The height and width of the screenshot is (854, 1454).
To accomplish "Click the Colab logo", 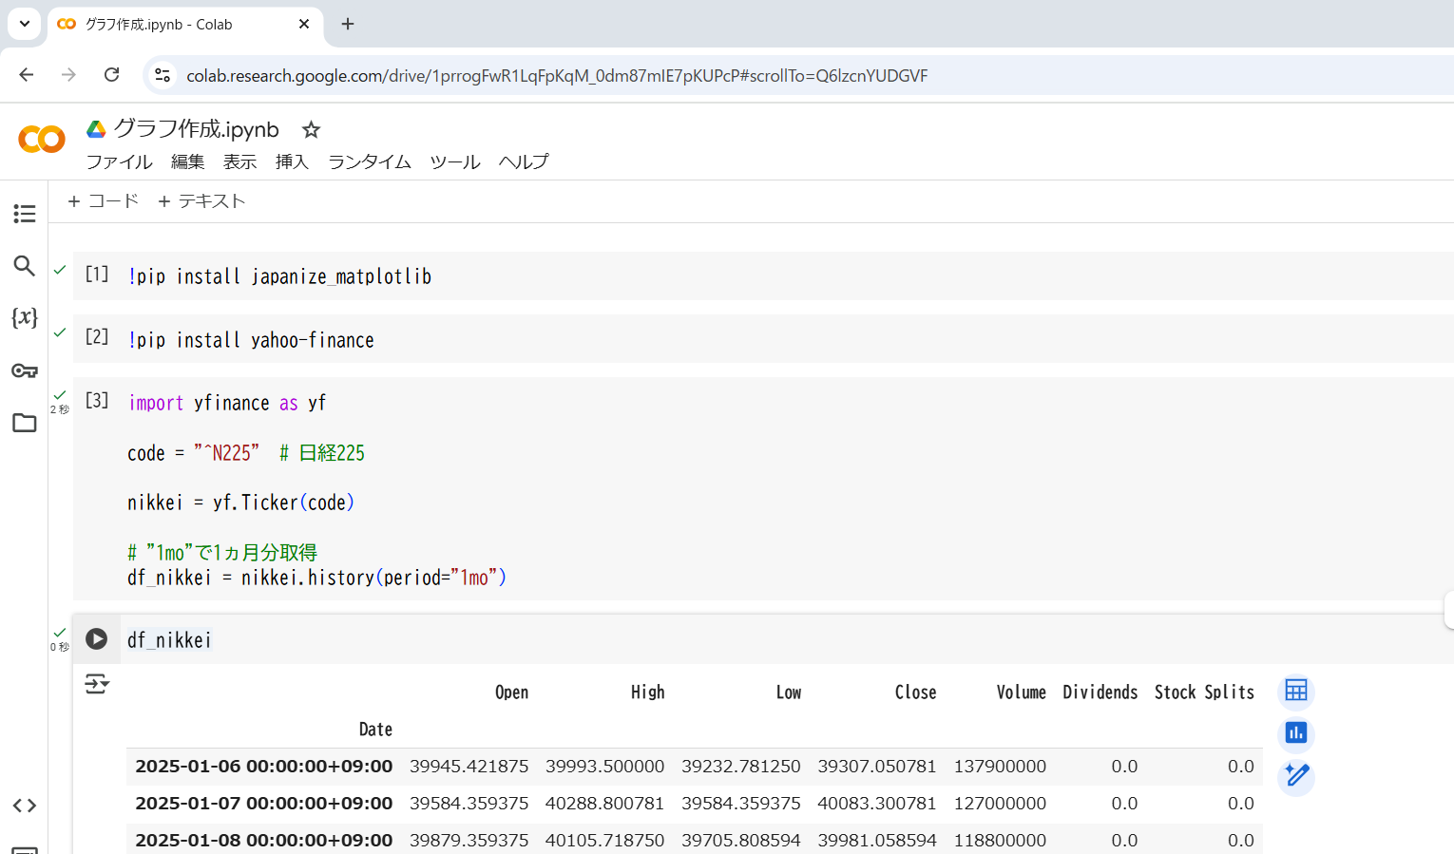I will pyautogui.click(x=40, y=139).
